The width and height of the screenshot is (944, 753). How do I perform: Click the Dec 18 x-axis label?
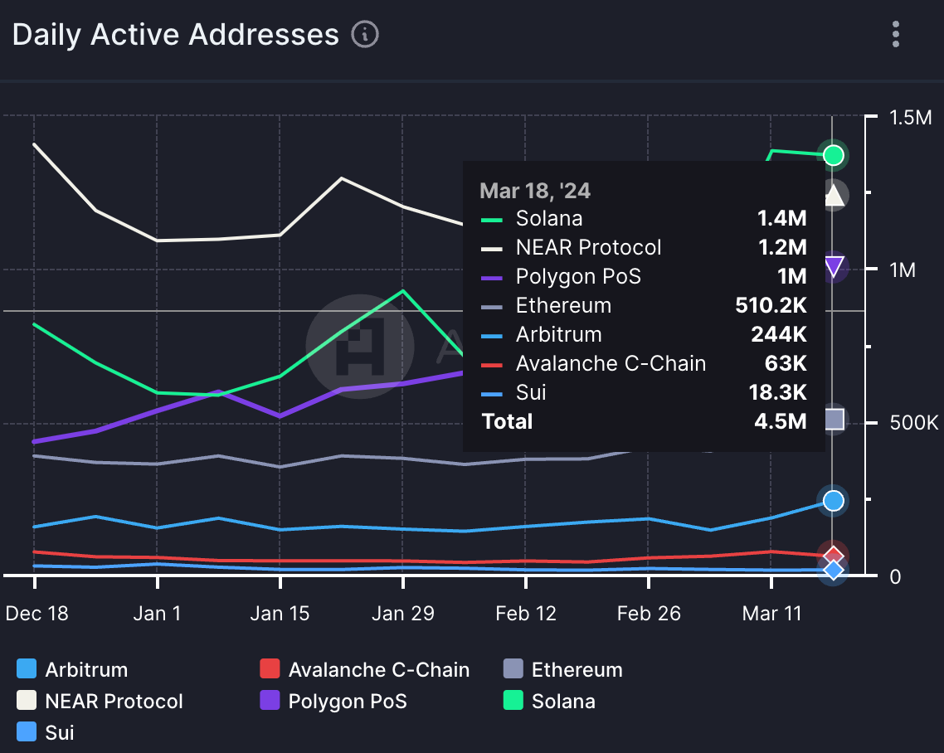[36, 614]
